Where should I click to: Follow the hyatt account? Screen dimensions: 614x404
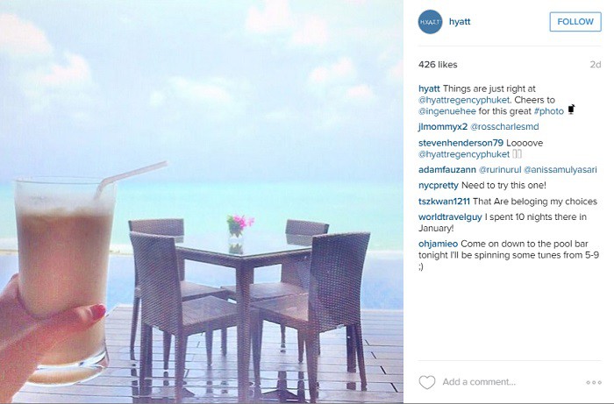[575, 22]
